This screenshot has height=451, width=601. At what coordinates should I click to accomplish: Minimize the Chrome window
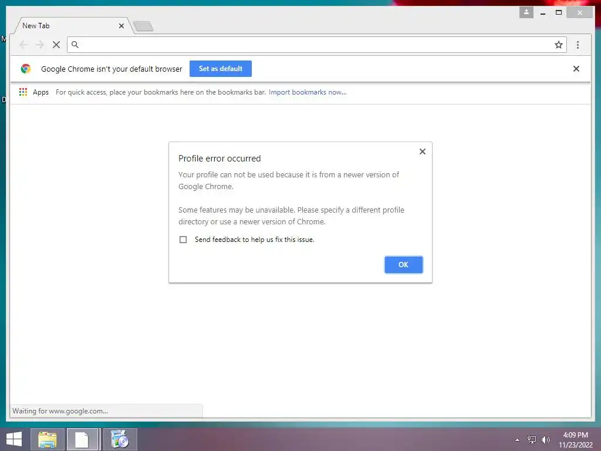(543, 13)
